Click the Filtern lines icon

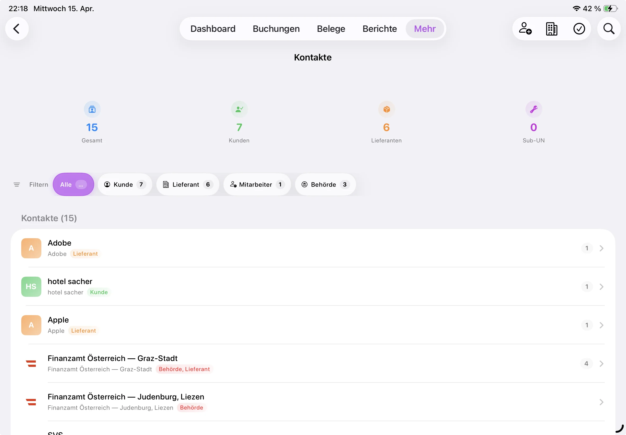(17, 185)
